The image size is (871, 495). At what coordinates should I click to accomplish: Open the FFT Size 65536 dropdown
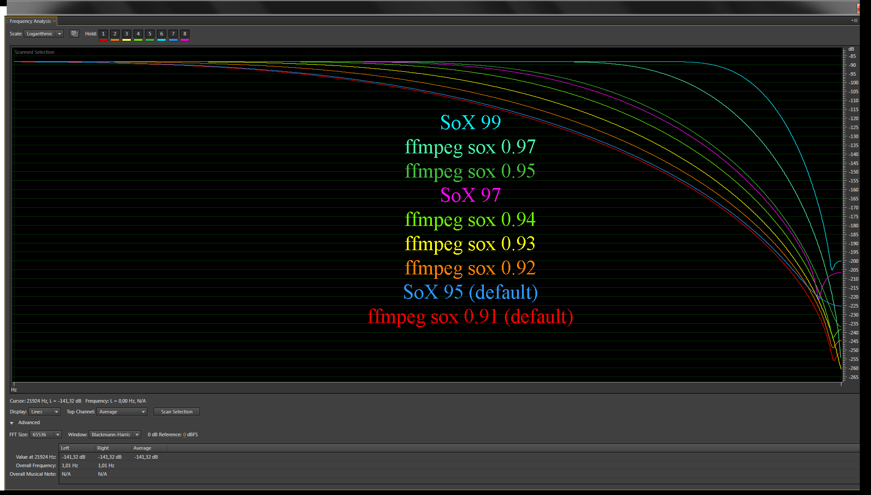(x=45, y=434)
